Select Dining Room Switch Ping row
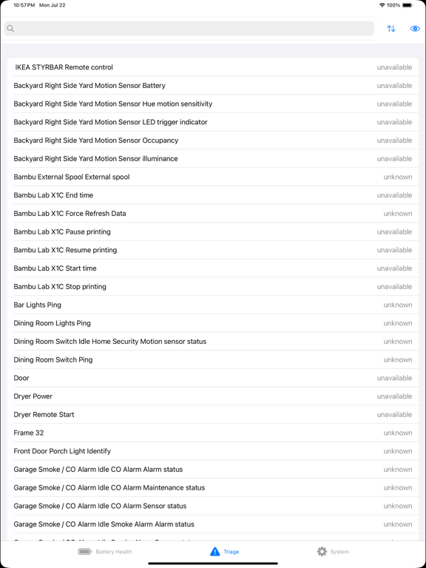Image resolution: width=426 pixels, height=568 pixels. 213,359
